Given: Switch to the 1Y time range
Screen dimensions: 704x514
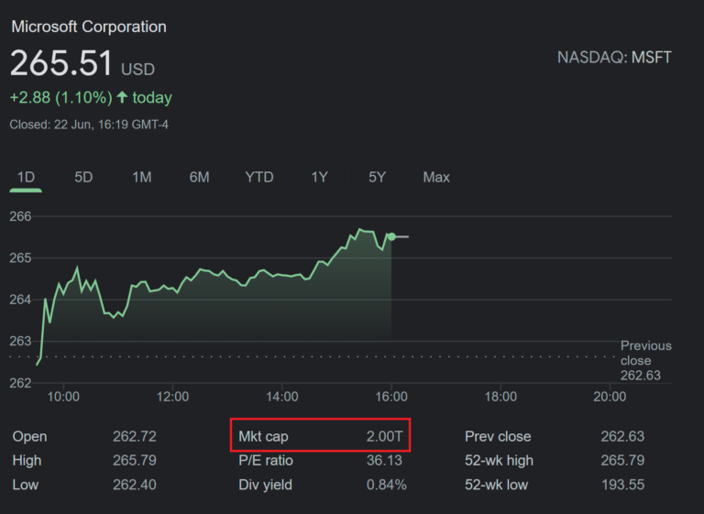Looking at the screenshot, I should coord(319,177).
